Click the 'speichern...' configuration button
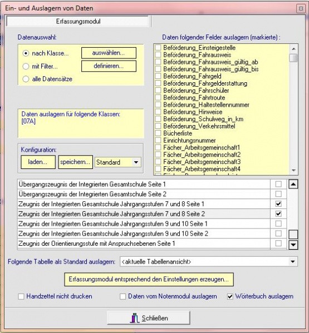The width and height of the screenshot is (309, 333). [x=76, y=162]
